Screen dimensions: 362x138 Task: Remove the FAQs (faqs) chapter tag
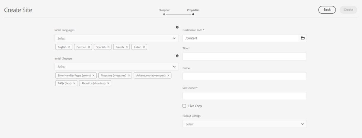pyautogui.click(x=74, y=83)
